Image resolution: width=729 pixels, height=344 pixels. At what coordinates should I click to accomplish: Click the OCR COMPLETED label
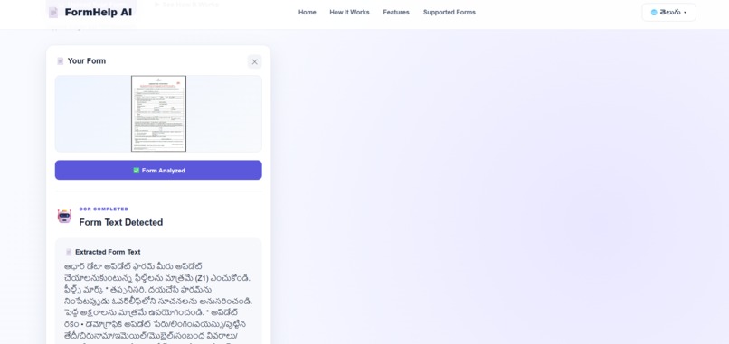(x=104, y=209)
